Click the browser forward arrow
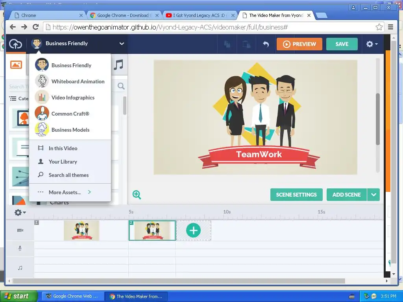Viewport: 403px width, 302px height. (24, 27)
